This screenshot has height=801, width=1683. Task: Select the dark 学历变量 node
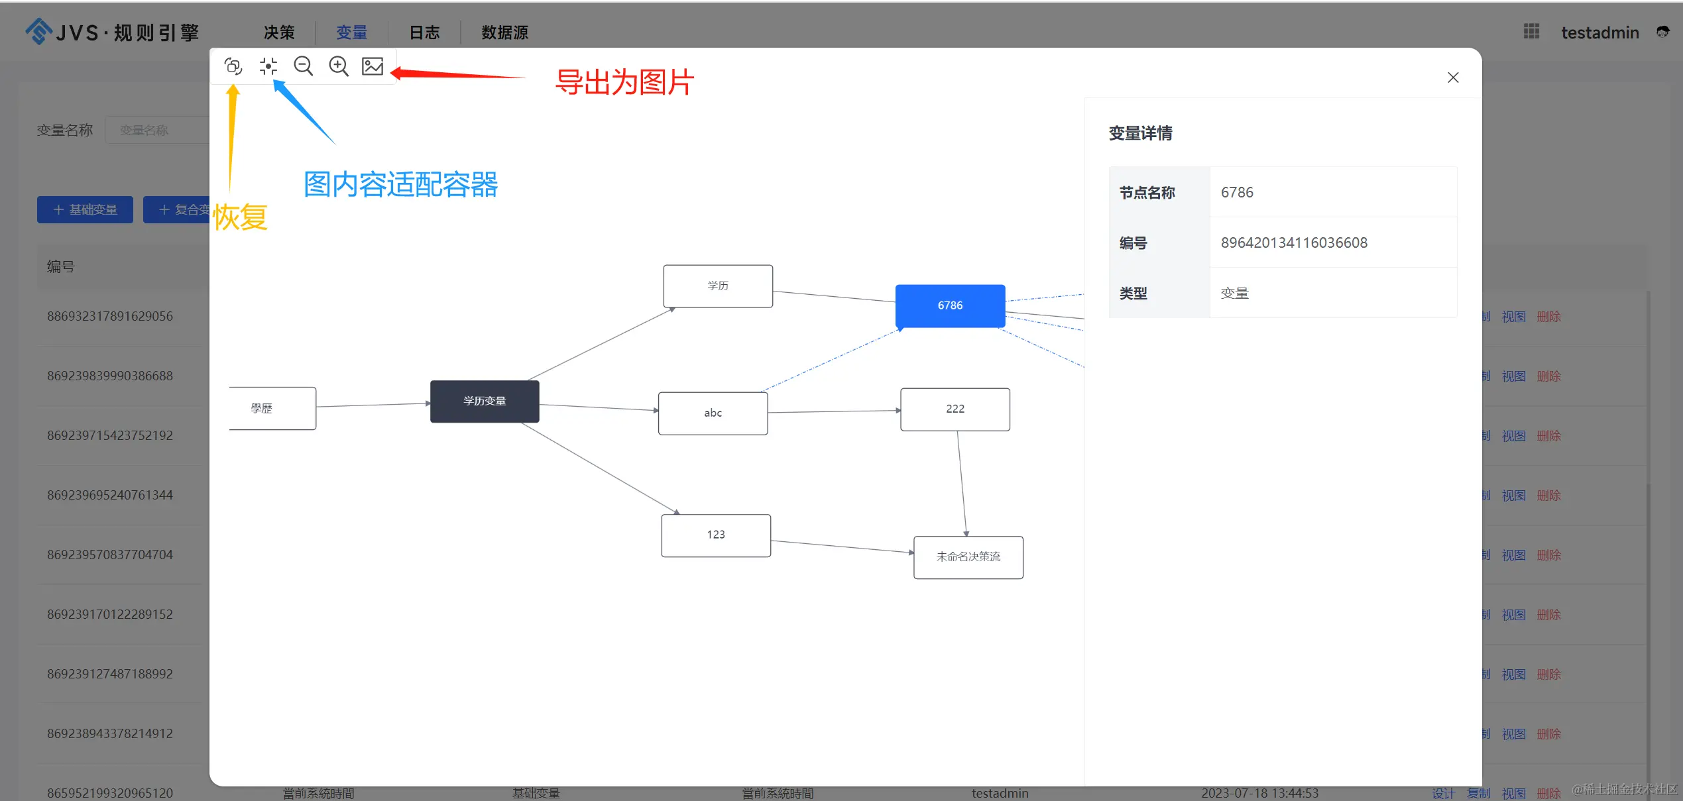(485, 401)
